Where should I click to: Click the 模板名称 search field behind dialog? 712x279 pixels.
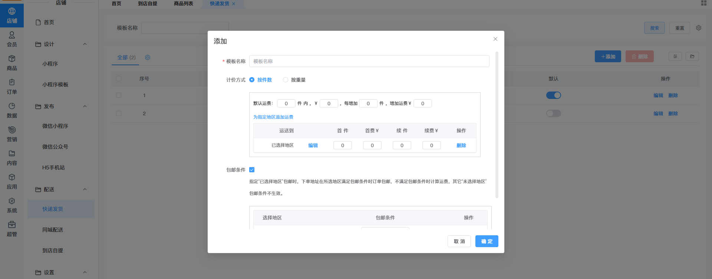pos(185,28)
